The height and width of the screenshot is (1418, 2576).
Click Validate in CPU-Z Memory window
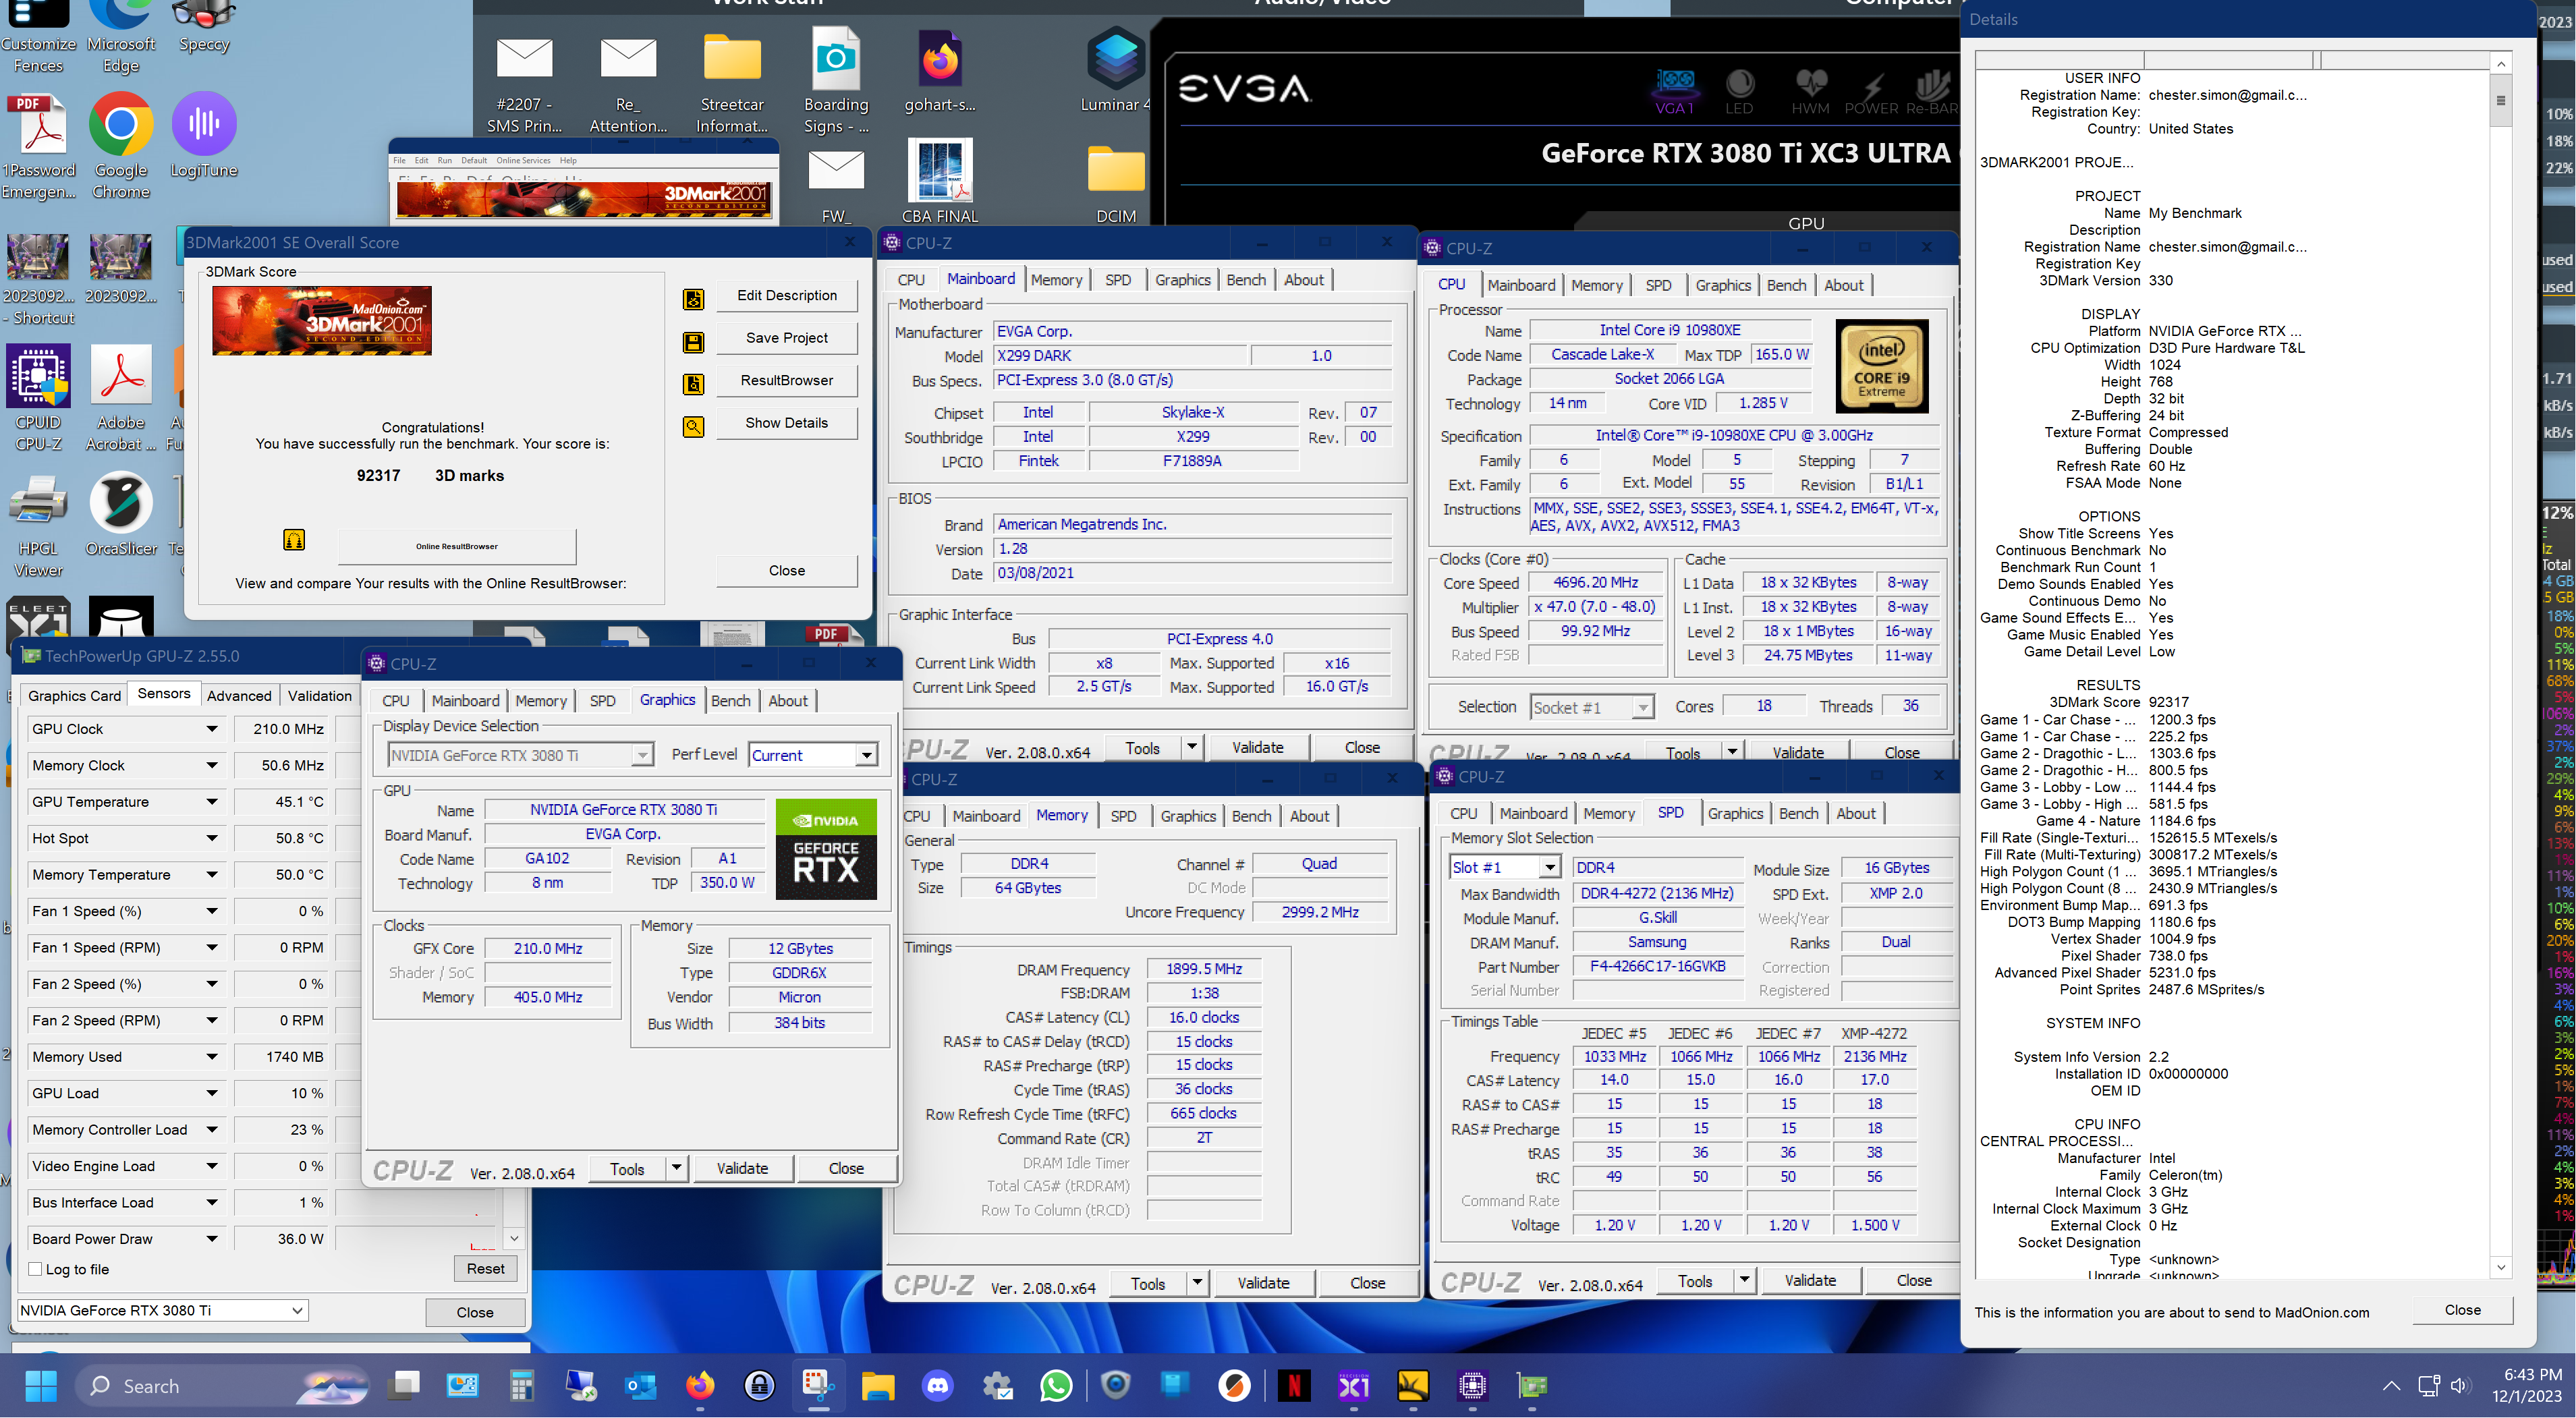(1263, 1283)
